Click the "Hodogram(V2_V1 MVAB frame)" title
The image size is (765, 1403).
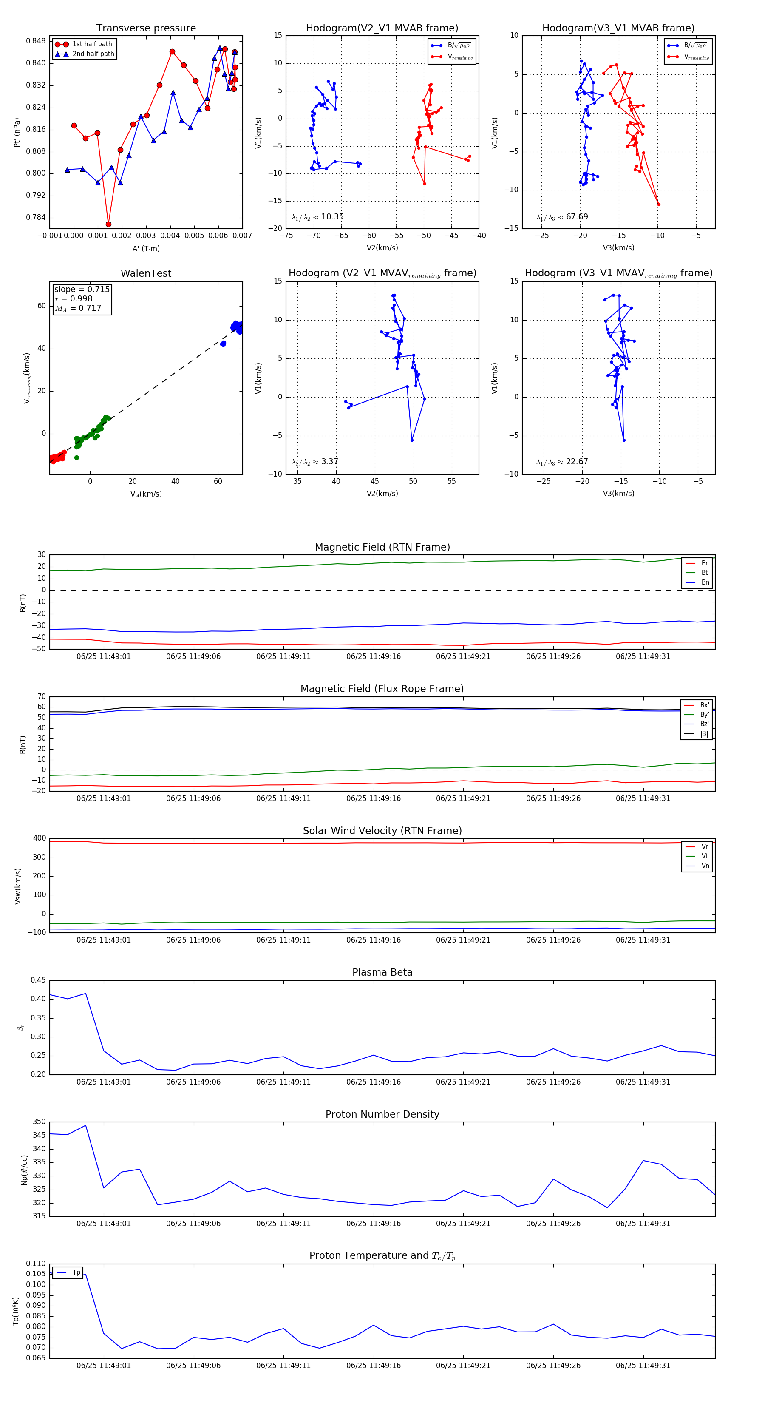pos(382,28)
